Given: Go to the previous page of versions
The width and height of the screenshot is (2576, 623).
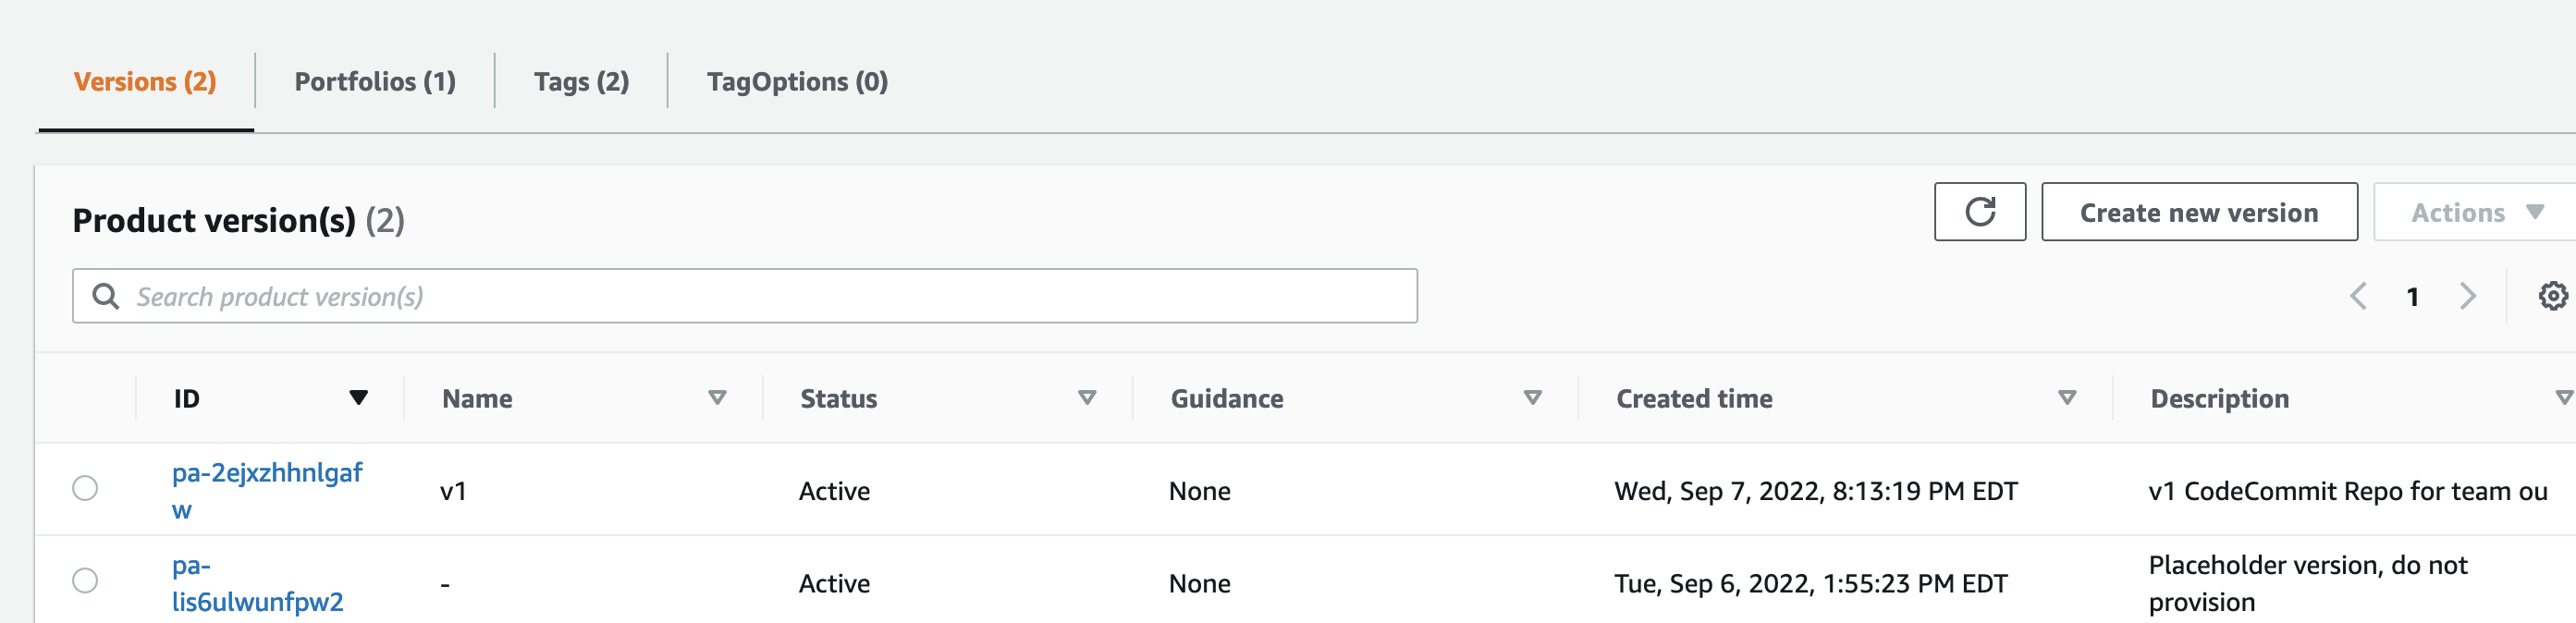Looking at the screenshot, I should coord(2359,296).
